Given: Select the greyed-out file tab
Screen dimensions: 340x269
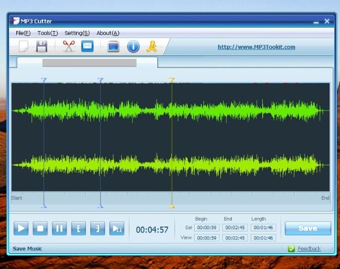Looking at the screenshot, I should [x=87, y=63].
